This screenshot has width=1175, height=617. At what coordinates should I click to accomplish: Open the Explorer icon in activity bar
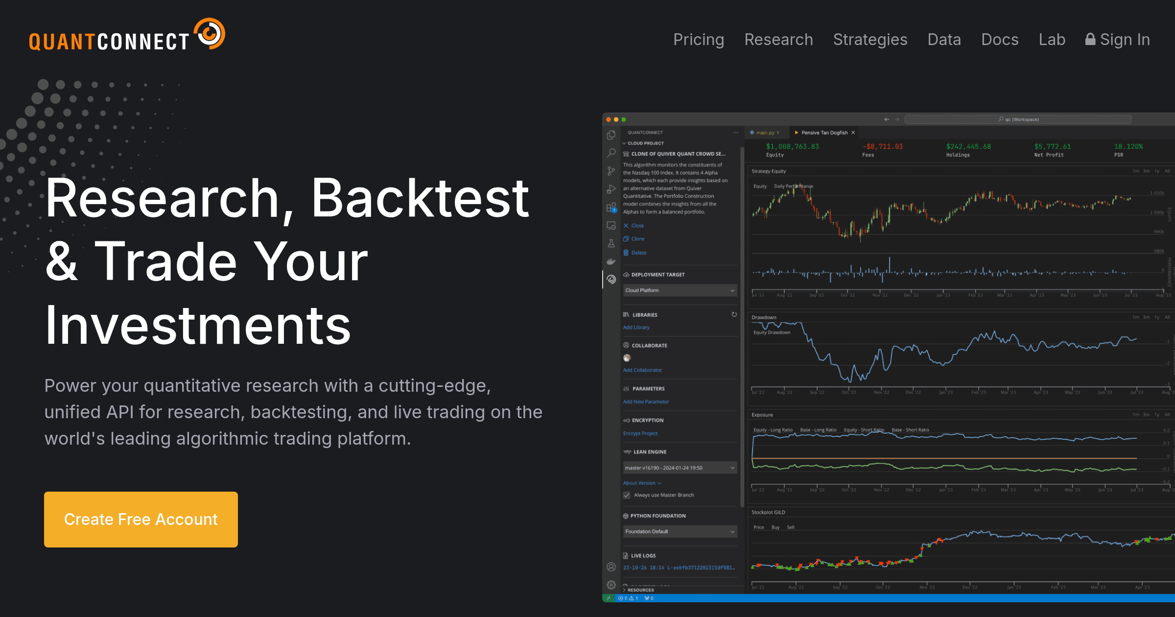coord(611,135)
